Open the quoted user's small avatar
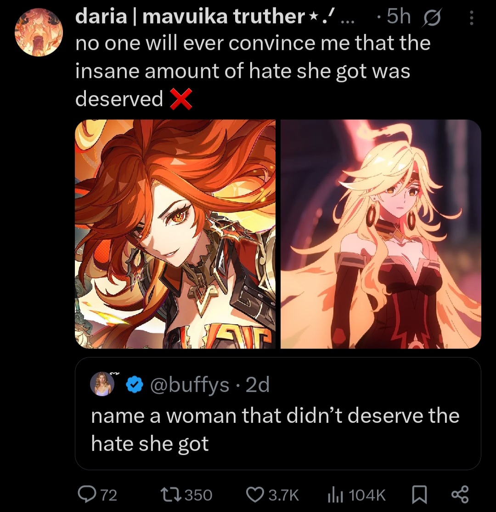496x512 pixels. click(x=102, y=384)
